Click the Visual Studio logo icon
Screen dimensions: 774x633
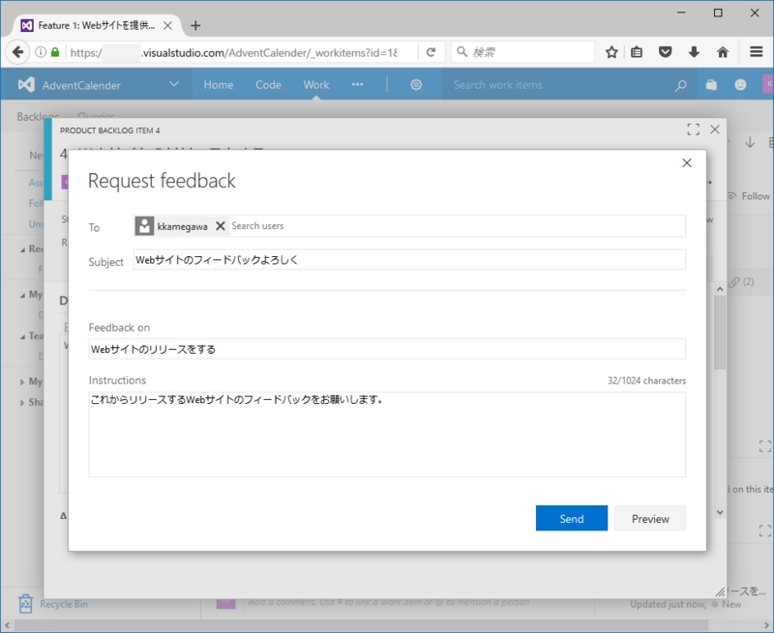26,85
